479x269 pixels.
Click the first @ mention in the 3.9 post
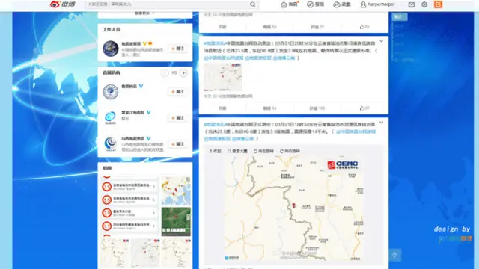click(x=224, y=58)
